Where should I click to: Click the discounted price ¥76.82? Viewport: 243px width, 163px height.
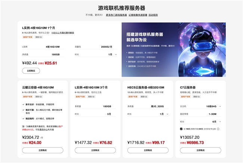[106, 143]
